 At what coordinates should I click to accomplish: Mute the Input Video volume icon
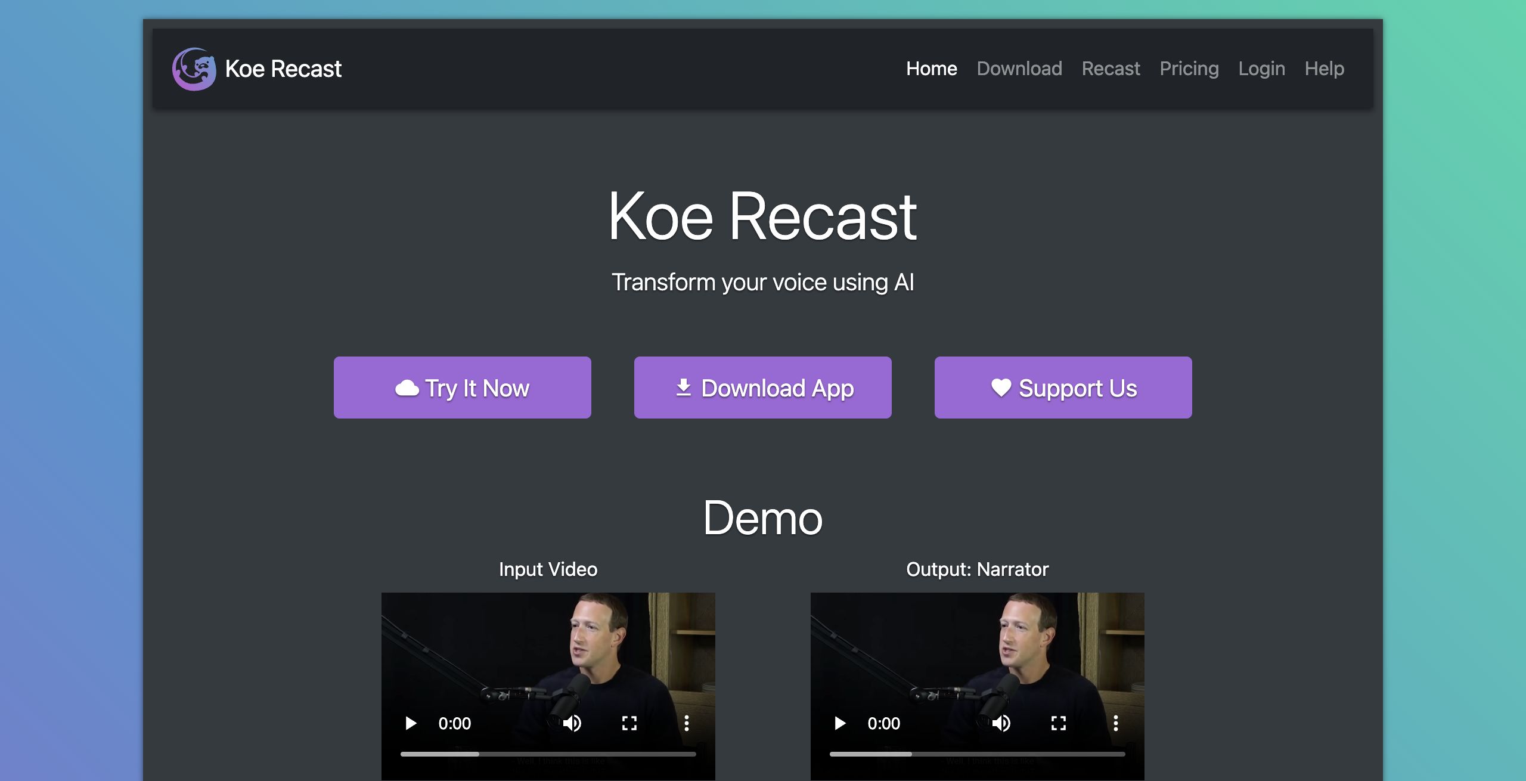[572, 723]
